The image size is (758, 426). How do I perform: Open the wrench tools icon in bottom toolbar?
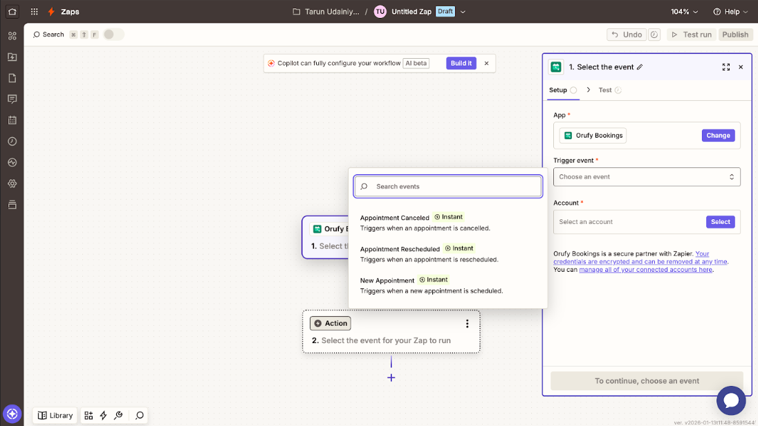point(118,415)
